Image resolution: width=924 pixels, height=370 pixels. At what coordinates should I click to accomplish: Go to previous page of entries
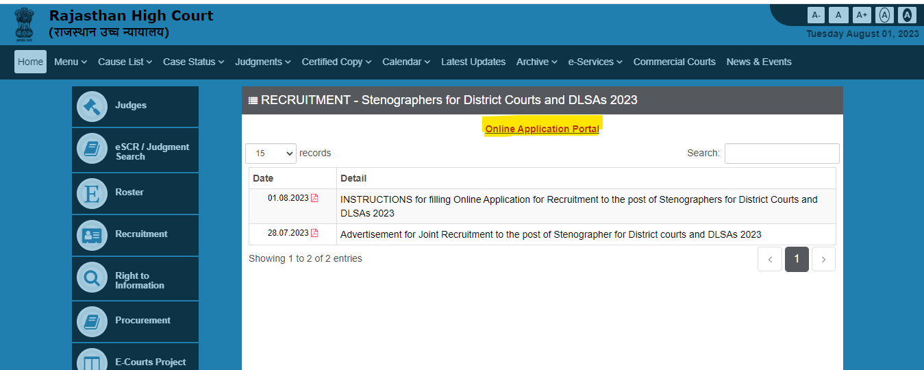tap(770, 259)
